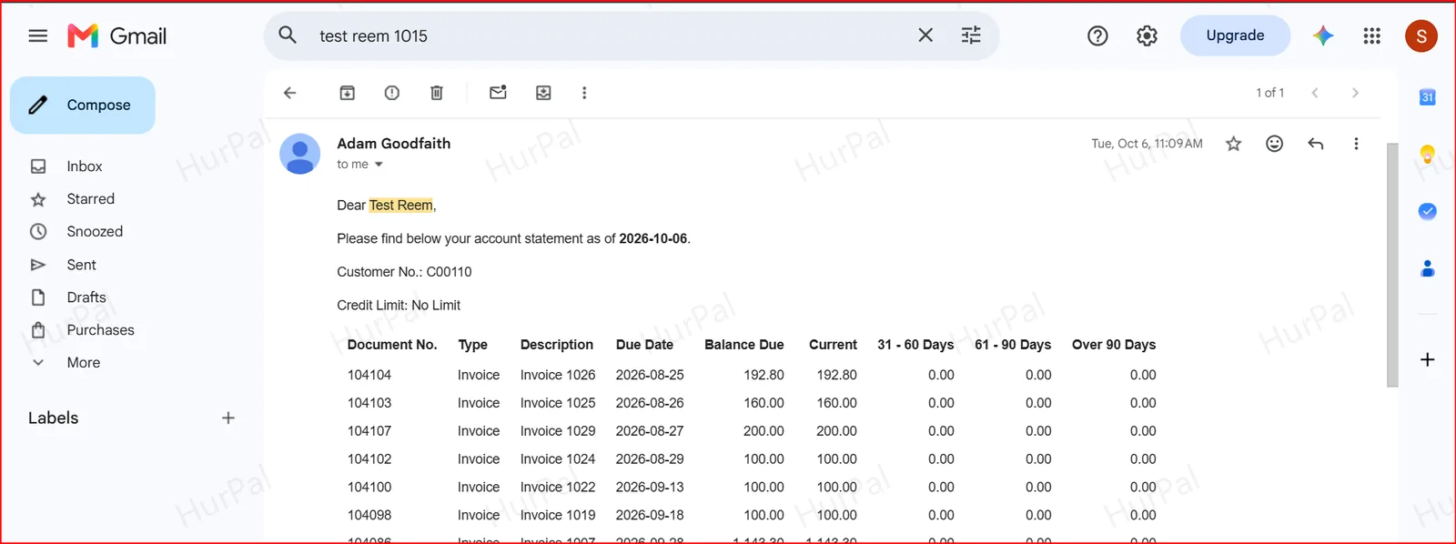Viewport: 1456px width, 544px height.
Task: Open Google Tasks side panel icon
Action: point(1428,211)
